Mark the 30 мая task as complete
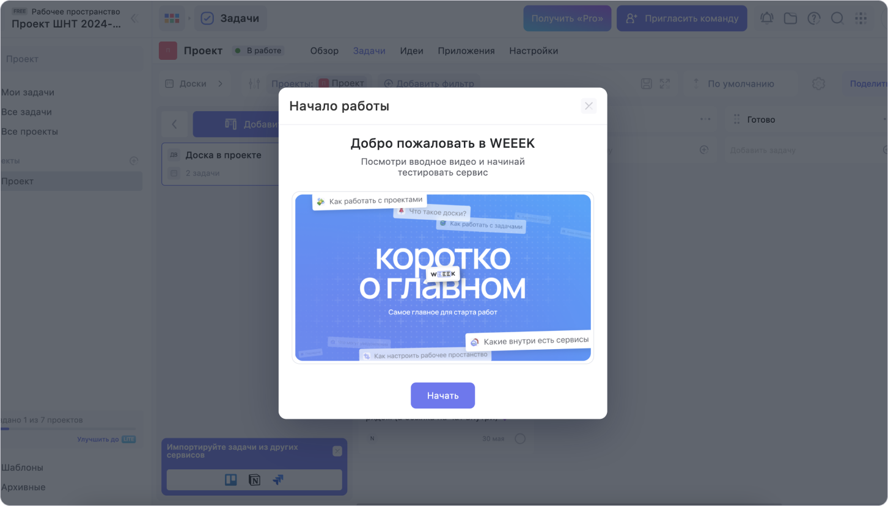This screenshot has height=506, width=888. click(x=520, y=438)
